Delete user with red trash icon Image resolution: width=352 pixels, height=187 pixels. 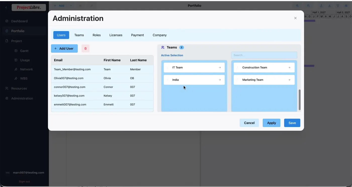(x=85, y=48)
